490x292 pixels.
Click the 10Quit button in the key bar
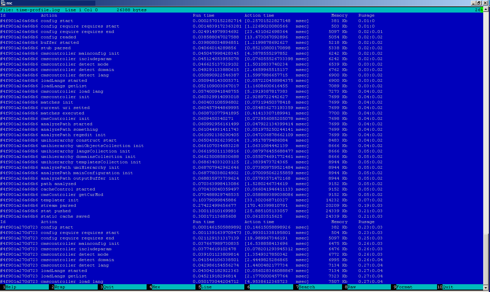[x=460, y=287]
